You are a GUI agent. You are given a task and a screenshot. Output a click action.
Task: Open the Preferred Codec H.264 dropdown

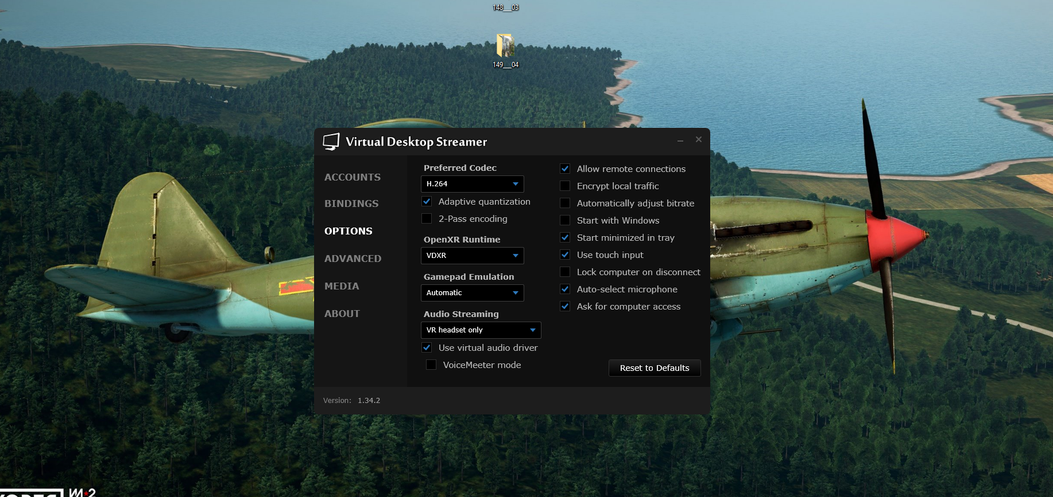tap(473, 184)
